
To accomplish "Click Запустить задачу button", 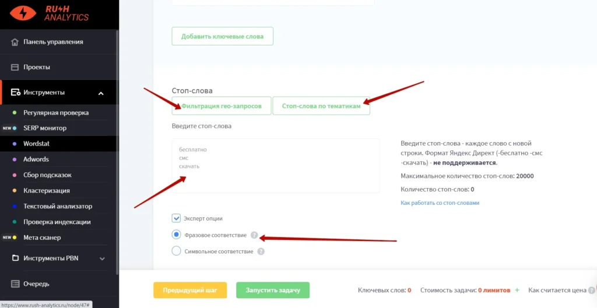I will coord(273,290).
